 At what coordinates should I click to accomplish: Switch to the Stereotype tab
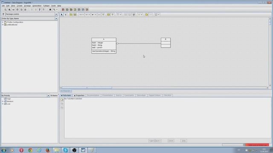141,95
